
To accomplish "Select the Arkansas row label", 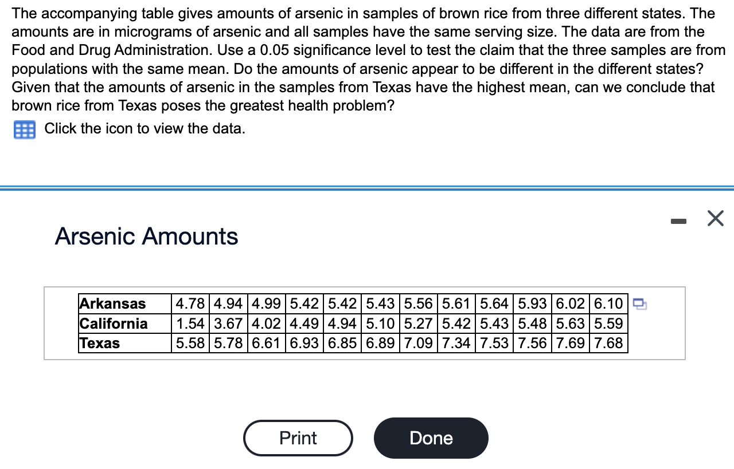I will pos(112,304).
